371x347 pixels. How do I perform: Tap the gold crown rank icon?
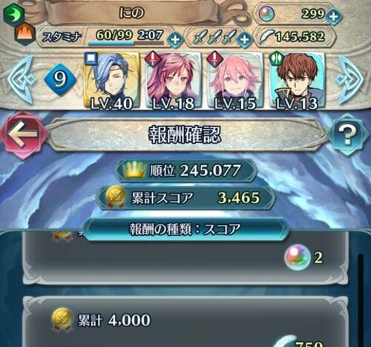coord(135,170)
